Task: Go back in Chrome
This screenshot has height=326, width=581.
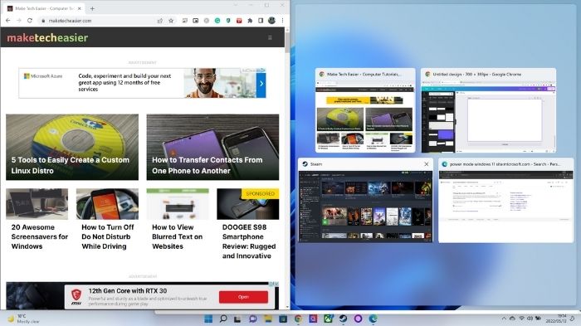Action: 7,21
